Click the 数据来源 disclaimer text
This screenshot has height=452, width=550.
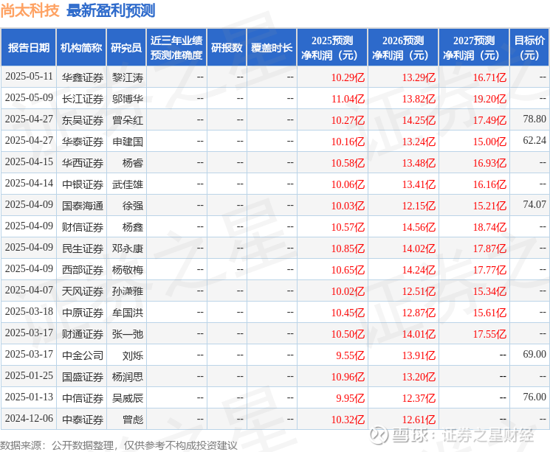(119, 445)
